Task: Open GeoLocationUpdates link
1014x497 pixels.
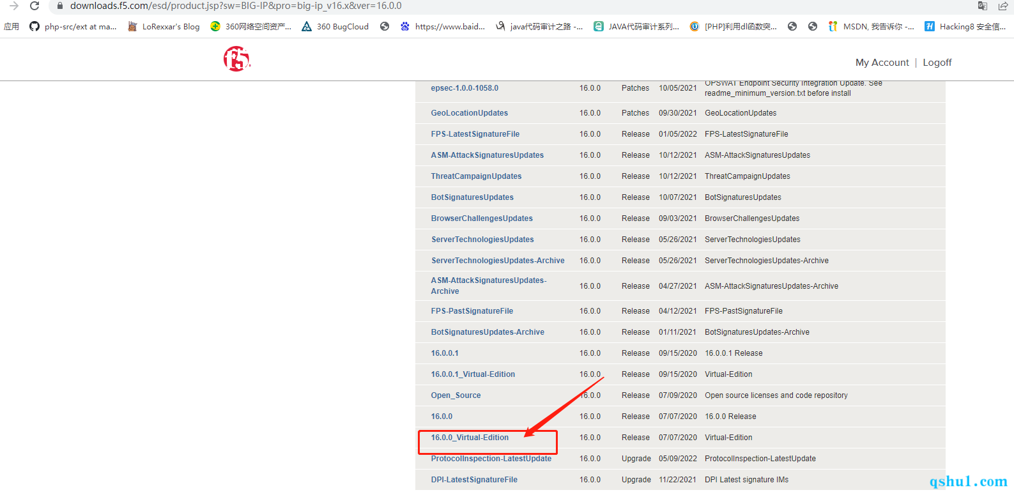Action: pyautogui.click(x=470, y=113)
